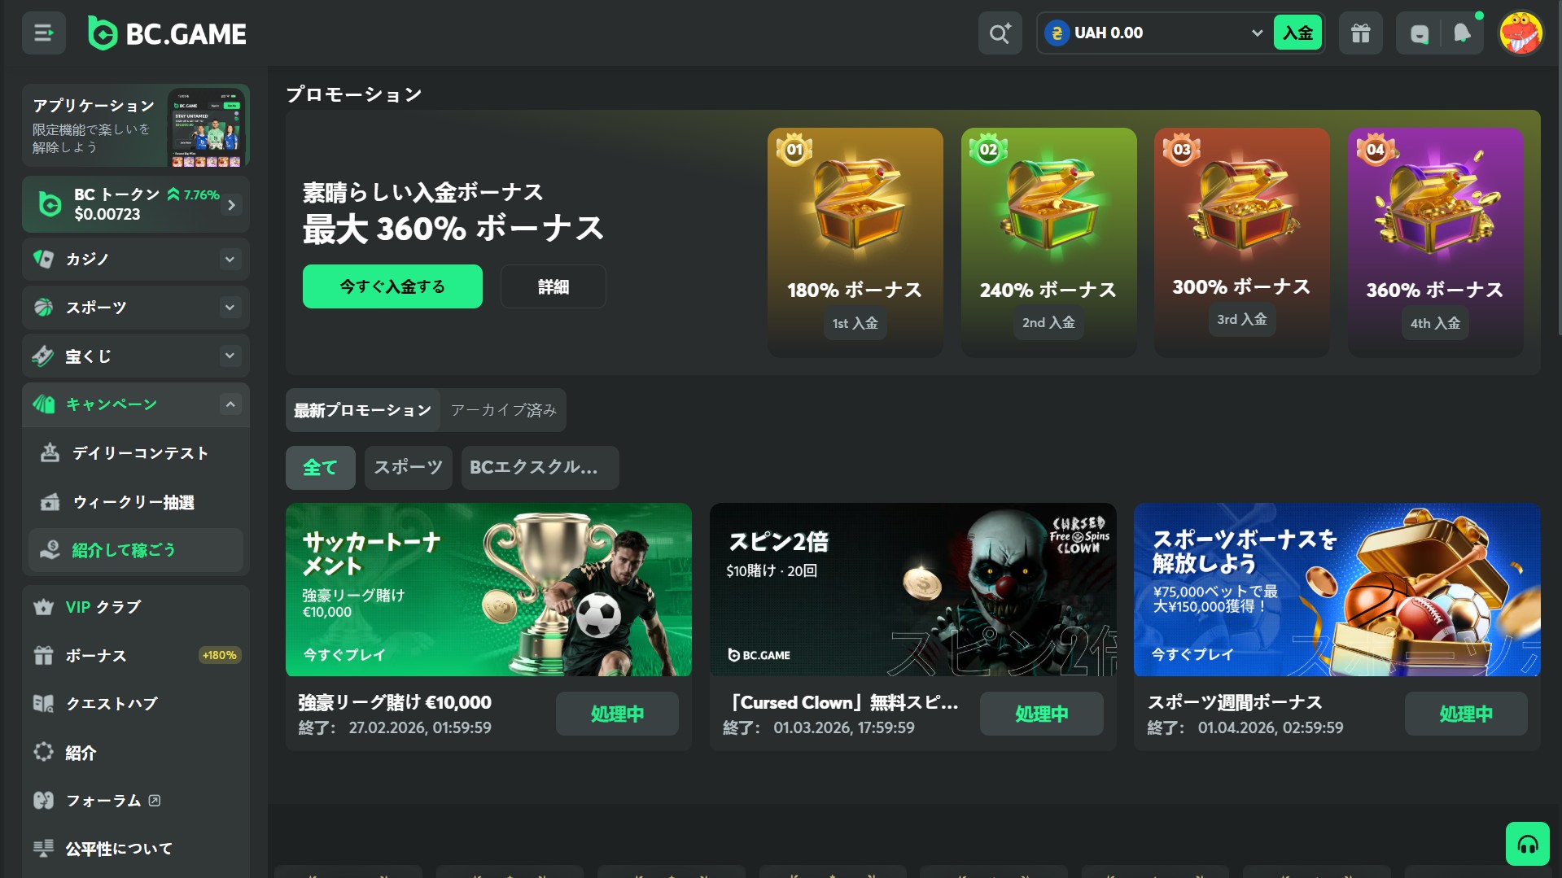Open the user avatar profile menu

coord(1520,33)
